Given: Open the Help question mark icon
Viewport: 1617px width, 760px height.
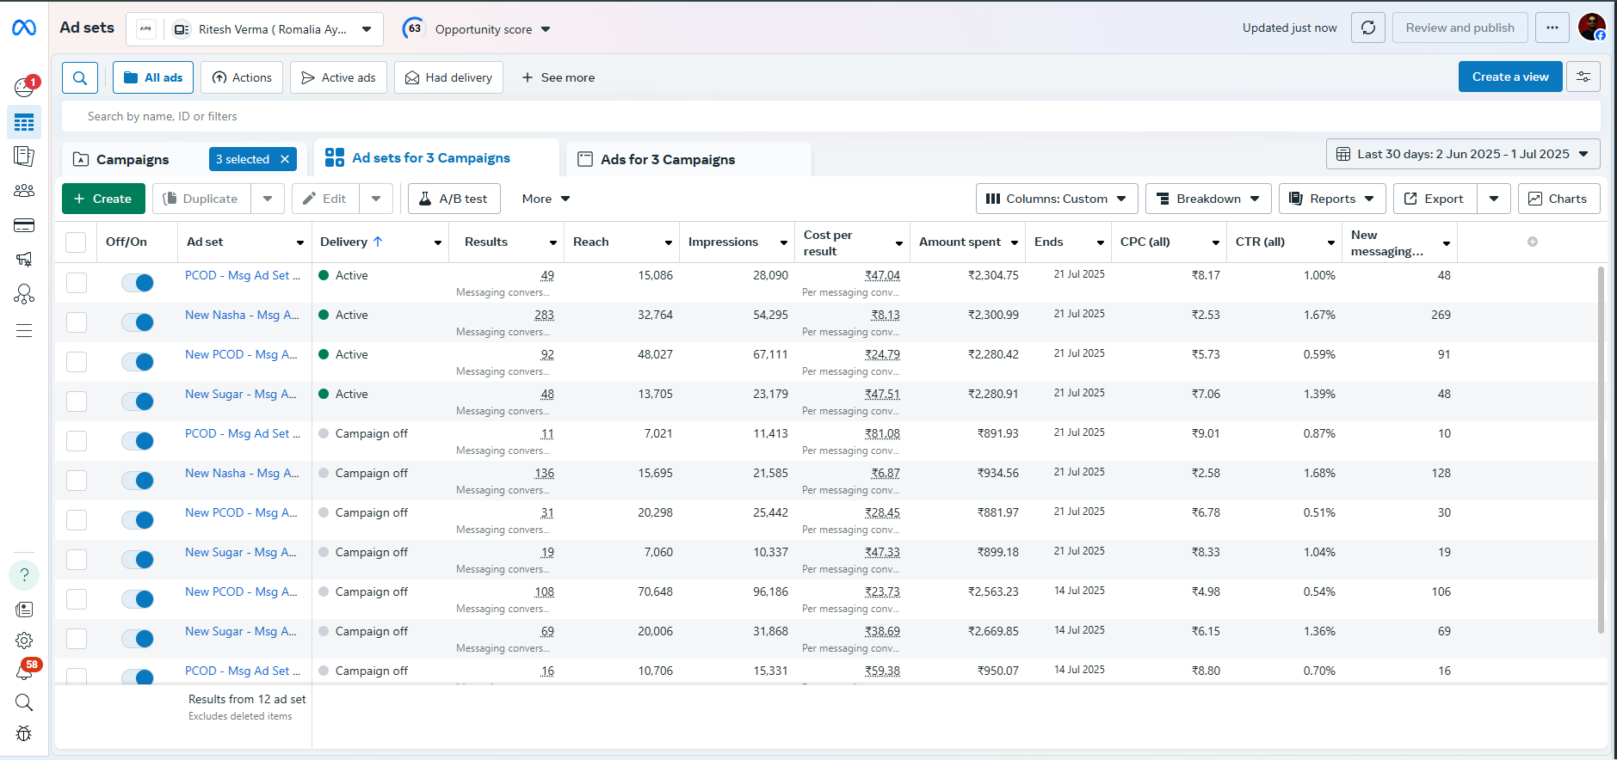Looking at the screenshot, I should click(x=24, y=574).
